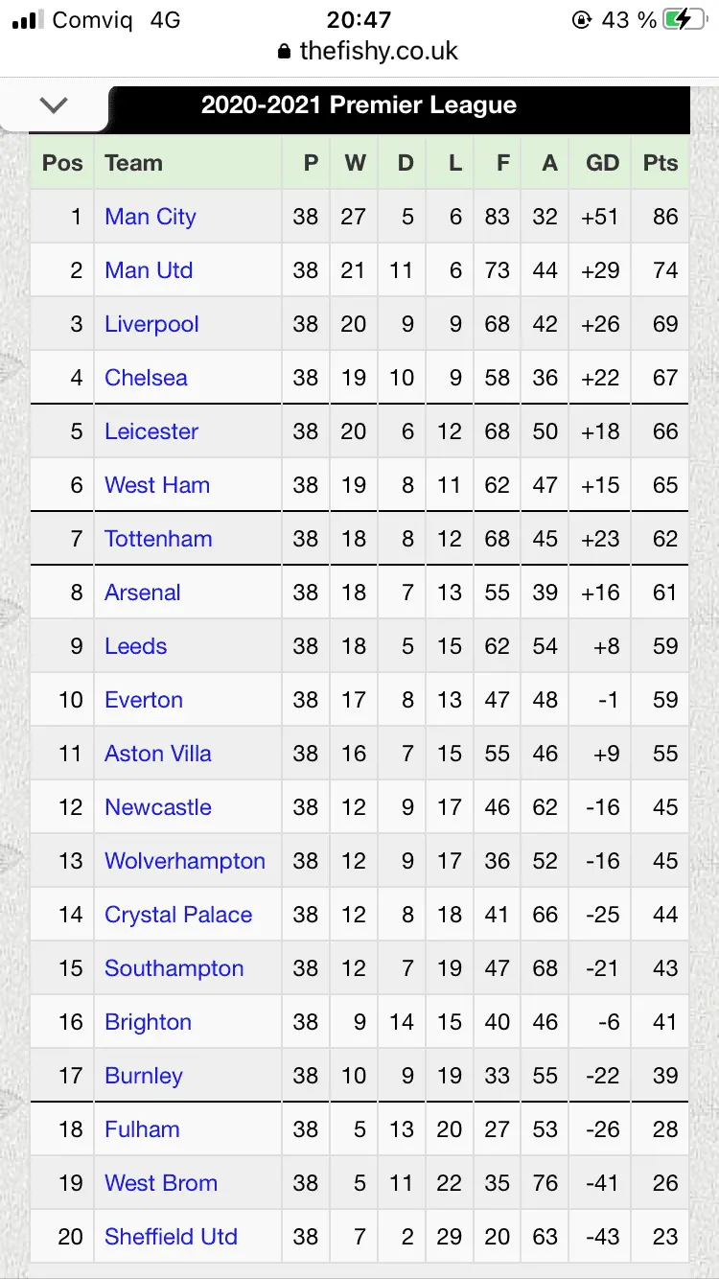Viewport: 719px width, 1279px height.
Task: Open the West Ham link
Action: pyautogui.click(x=157, y=485)
